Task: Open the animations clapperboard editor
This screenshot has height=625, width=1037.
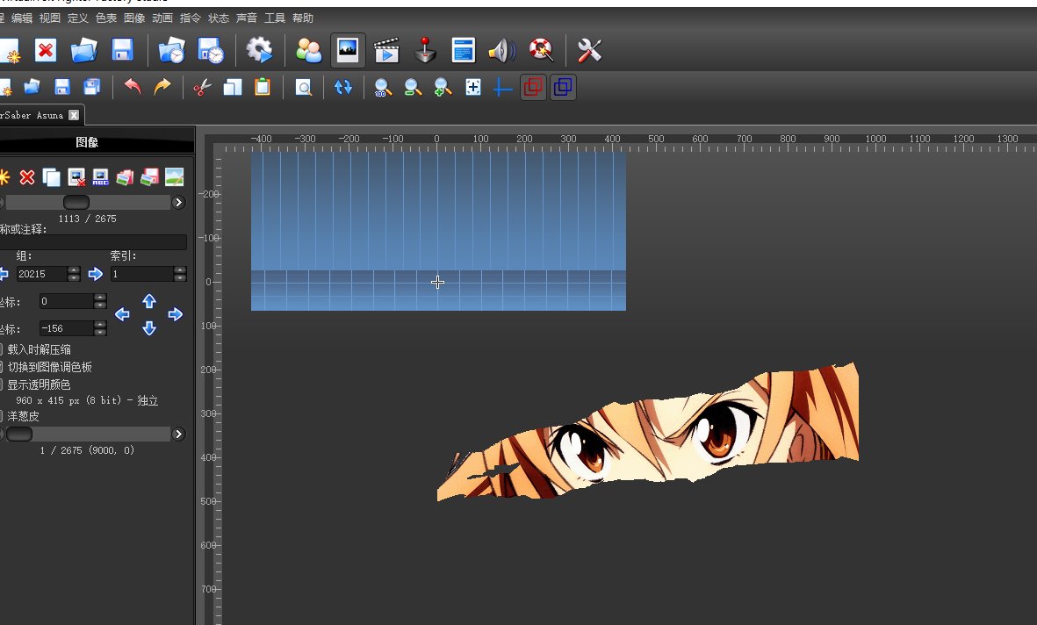Action: 386,50
